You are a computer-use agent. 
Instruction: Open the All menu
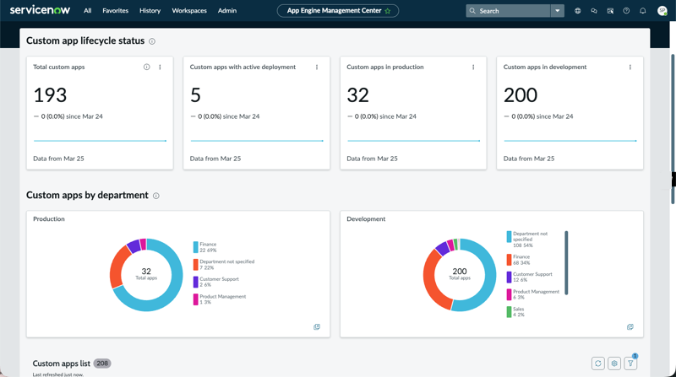click(x=88, y=11)
